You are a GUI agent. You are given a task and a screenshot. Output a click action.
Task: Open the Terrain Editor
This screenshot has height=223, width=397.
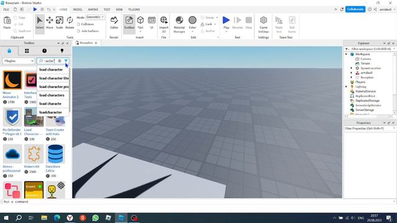pyautogui.click(x=114, y=22)
